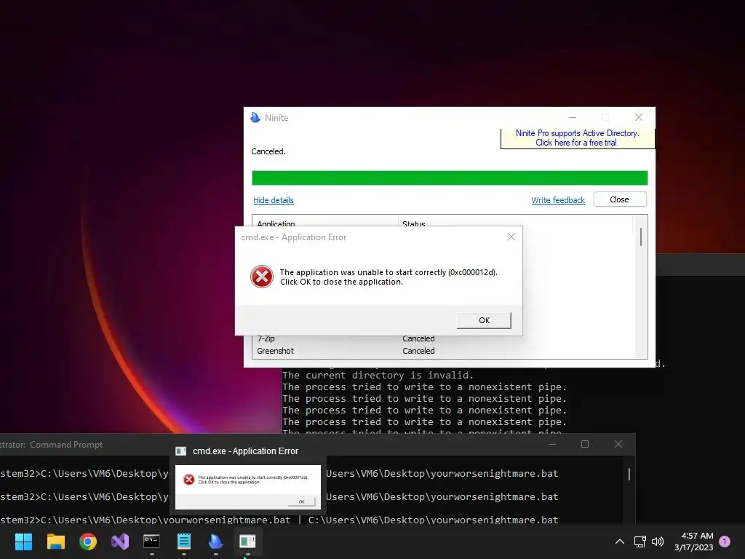Click the Ninite Pro free trial banner
This screenshot has height=559, width=745.
point(577,138)
